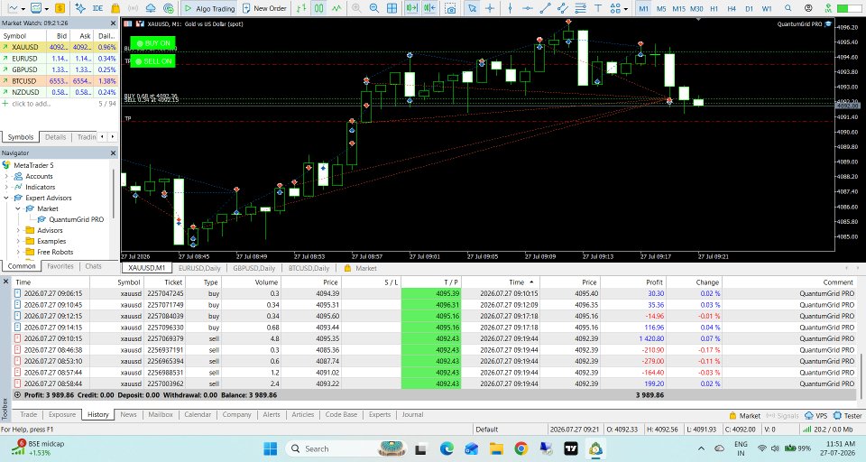The width and height of the screenshot is (866, 462).
Task: Tile chart windows with grid icon
Action: [x=392, y=8]
